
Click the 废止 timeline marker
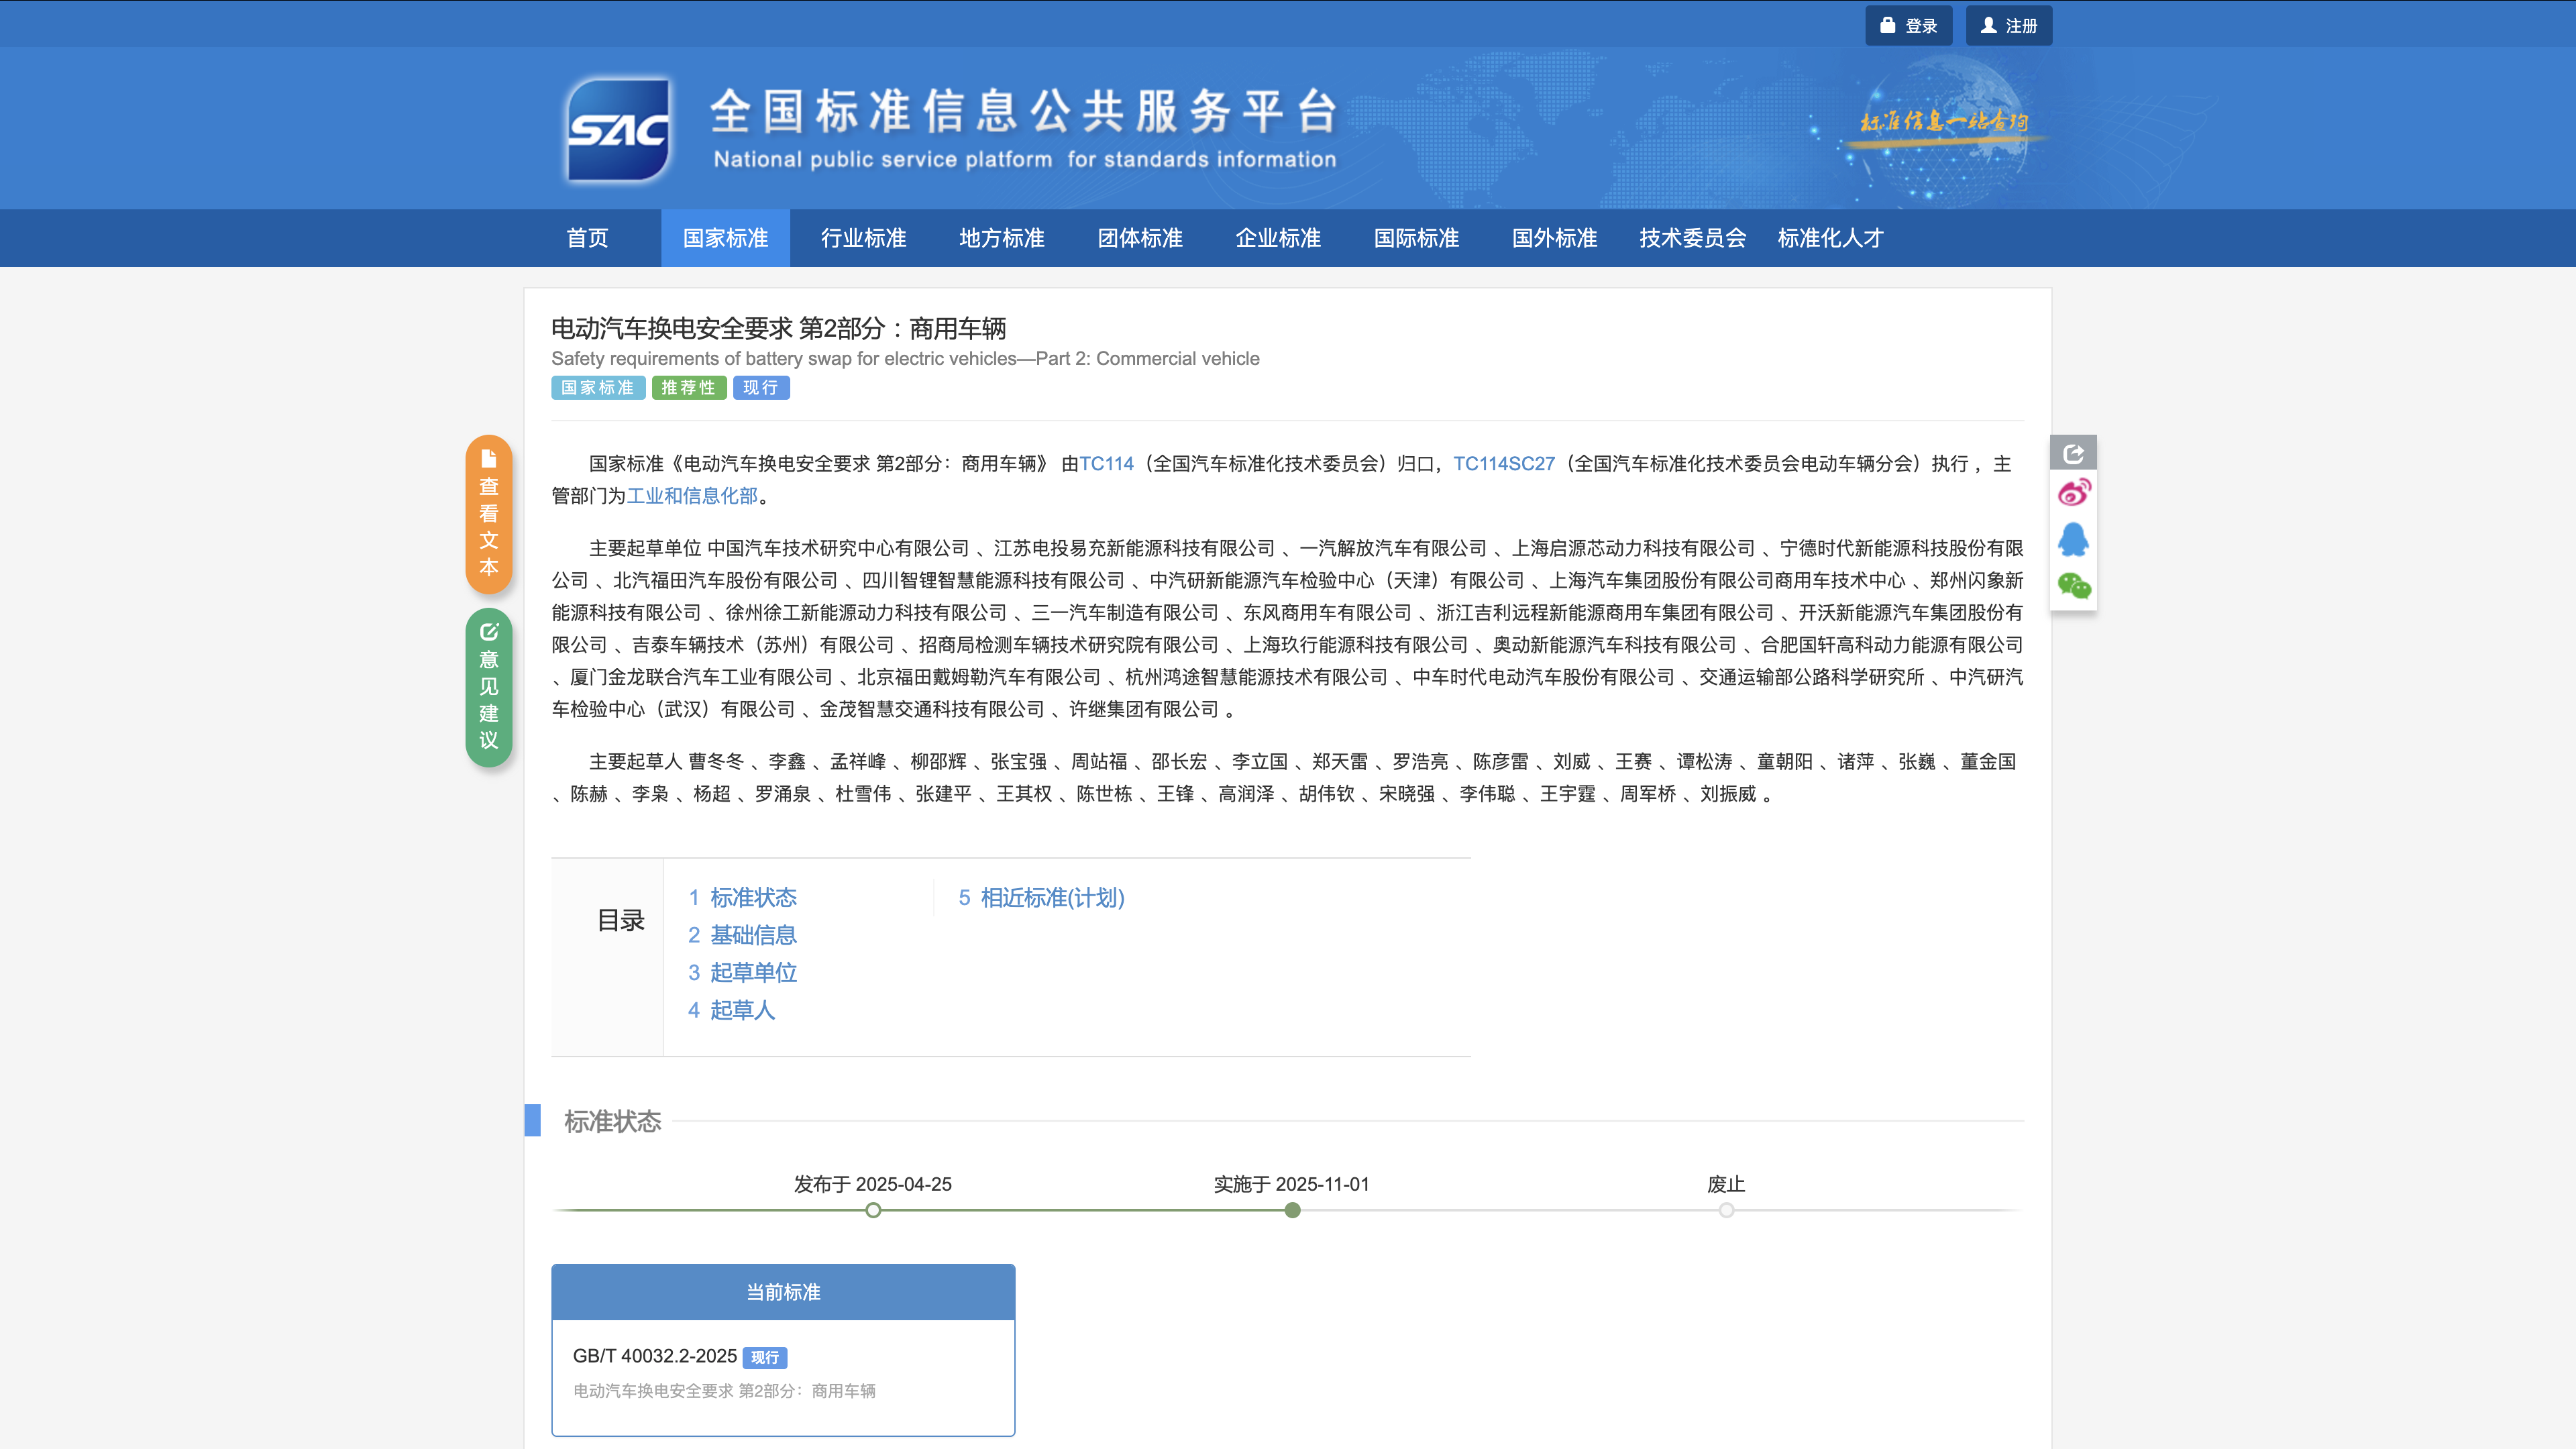coord(1726,1210)
